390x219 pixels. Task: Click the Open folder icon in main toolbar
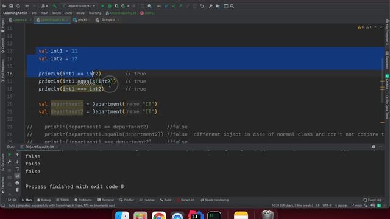4,6
